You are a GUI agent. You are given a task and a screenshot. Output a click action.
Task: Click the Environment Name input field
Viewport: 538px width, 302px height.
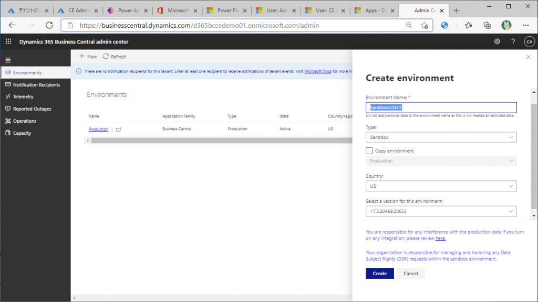pos(441,107)
